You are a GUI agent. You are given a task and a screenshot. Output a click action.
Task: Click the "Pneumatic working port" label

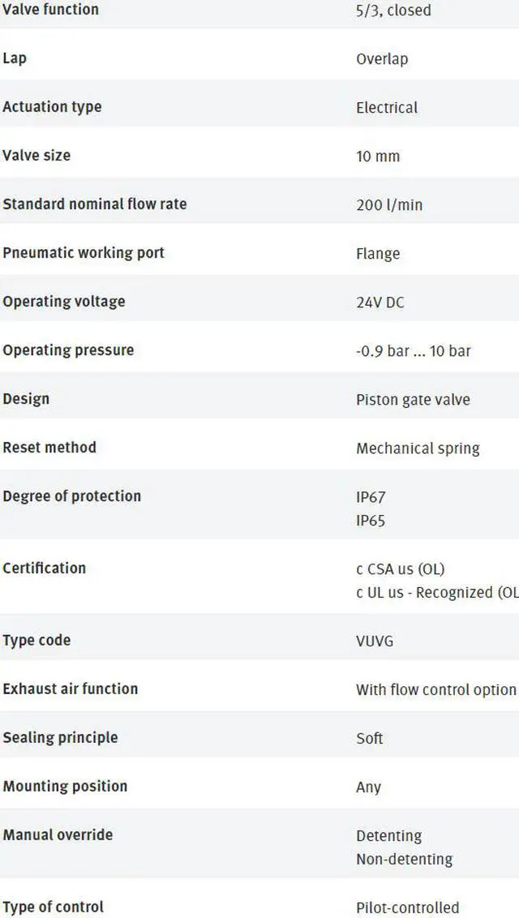[84, 253]
